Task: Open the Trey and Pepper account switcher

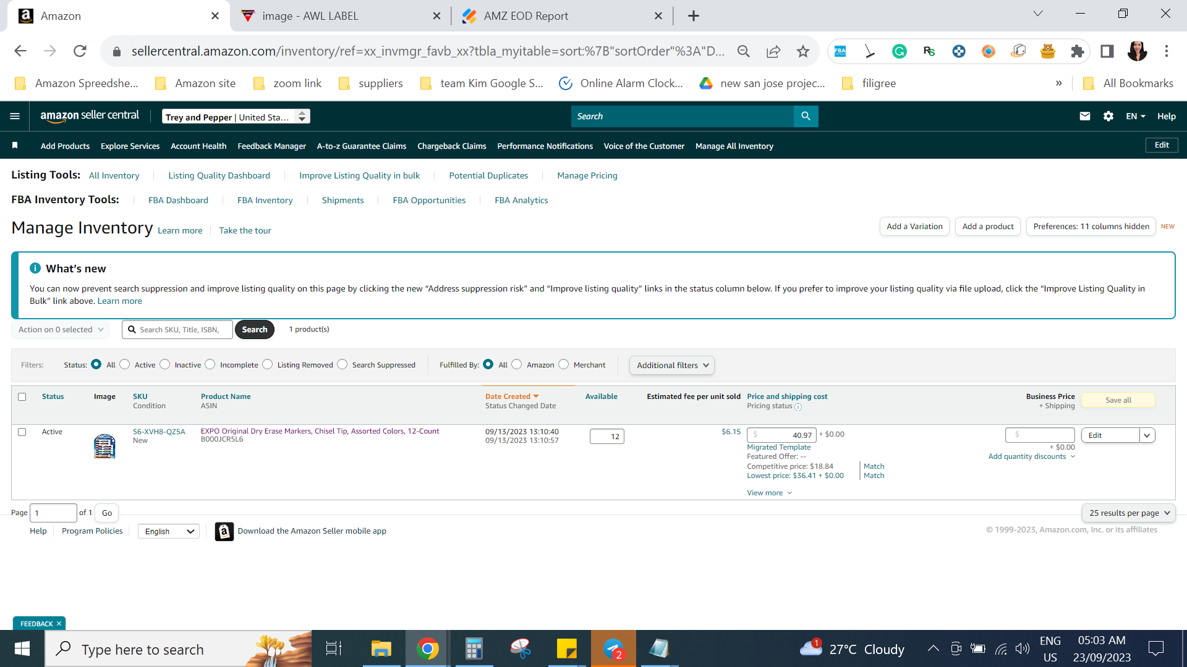Action: coord(236,117)
